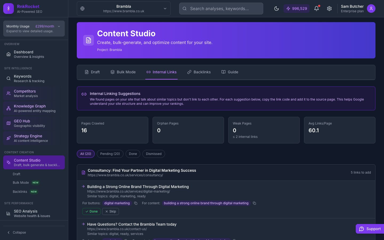Copy the digital marketing button anchor code
384x240 pixels.
(x=136, y=203)
